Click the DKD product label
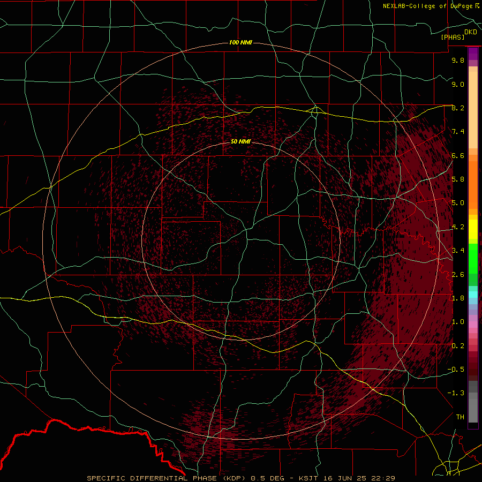The height and width of the screenshot is (482, 482). point(471,32)
